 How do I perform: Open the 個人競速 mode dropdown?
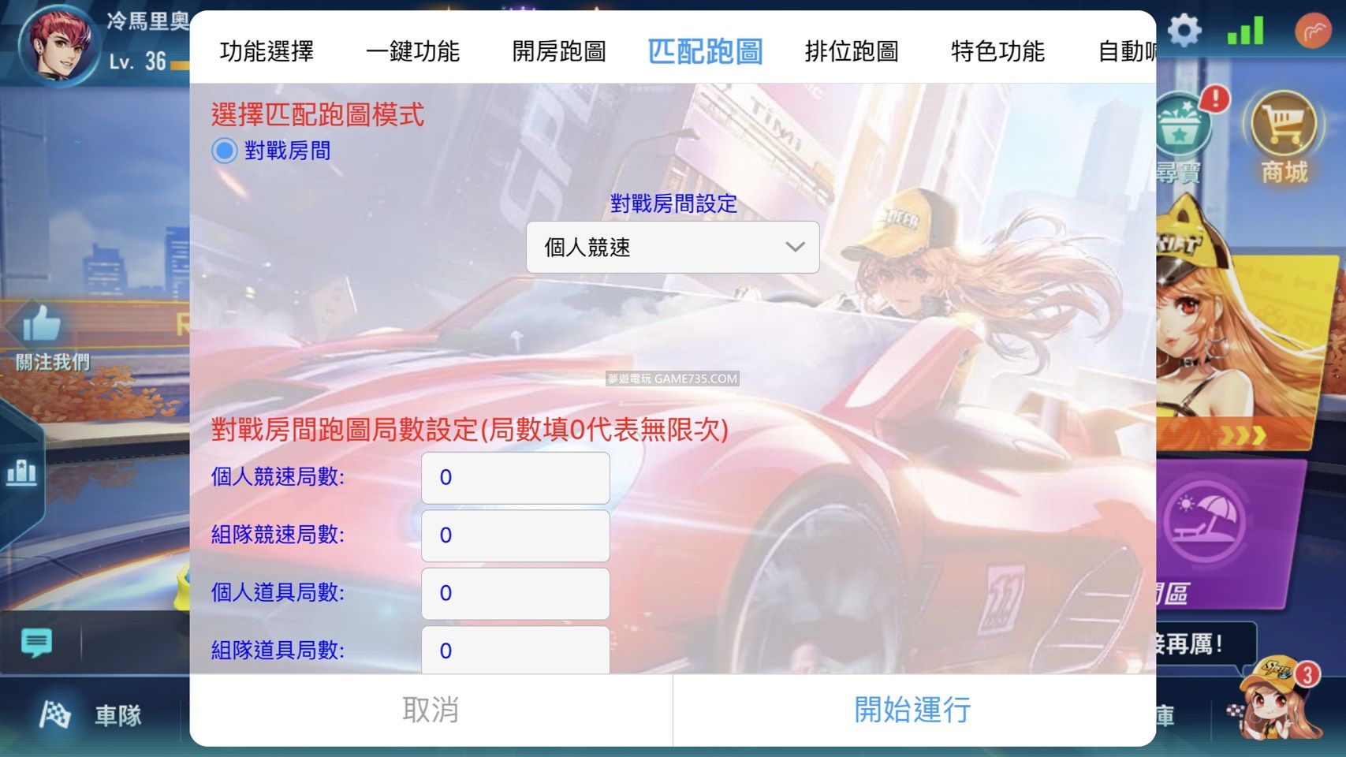click(x=672, y=247)
